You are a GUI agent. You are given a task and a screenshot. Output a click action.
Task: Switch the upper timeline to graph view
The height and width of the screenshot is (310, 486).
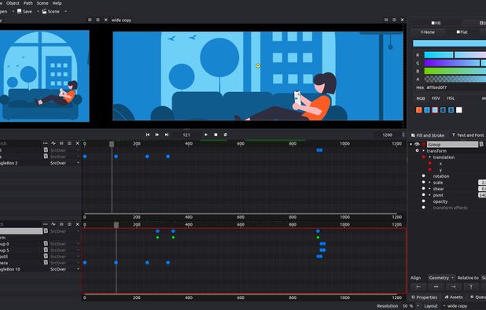click(53, 143)
